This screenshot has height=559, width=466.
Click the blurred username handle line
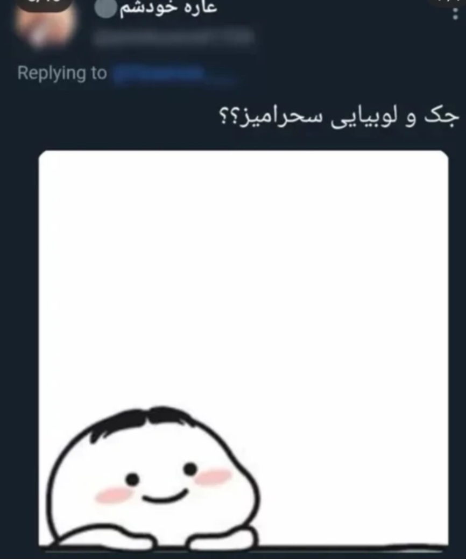tap(174, 38)
